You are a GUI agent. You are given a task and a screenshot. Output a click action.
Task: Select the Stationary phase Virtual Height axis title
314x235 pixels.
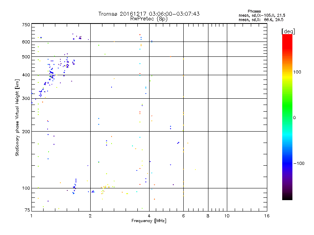[x=17, y=117]
